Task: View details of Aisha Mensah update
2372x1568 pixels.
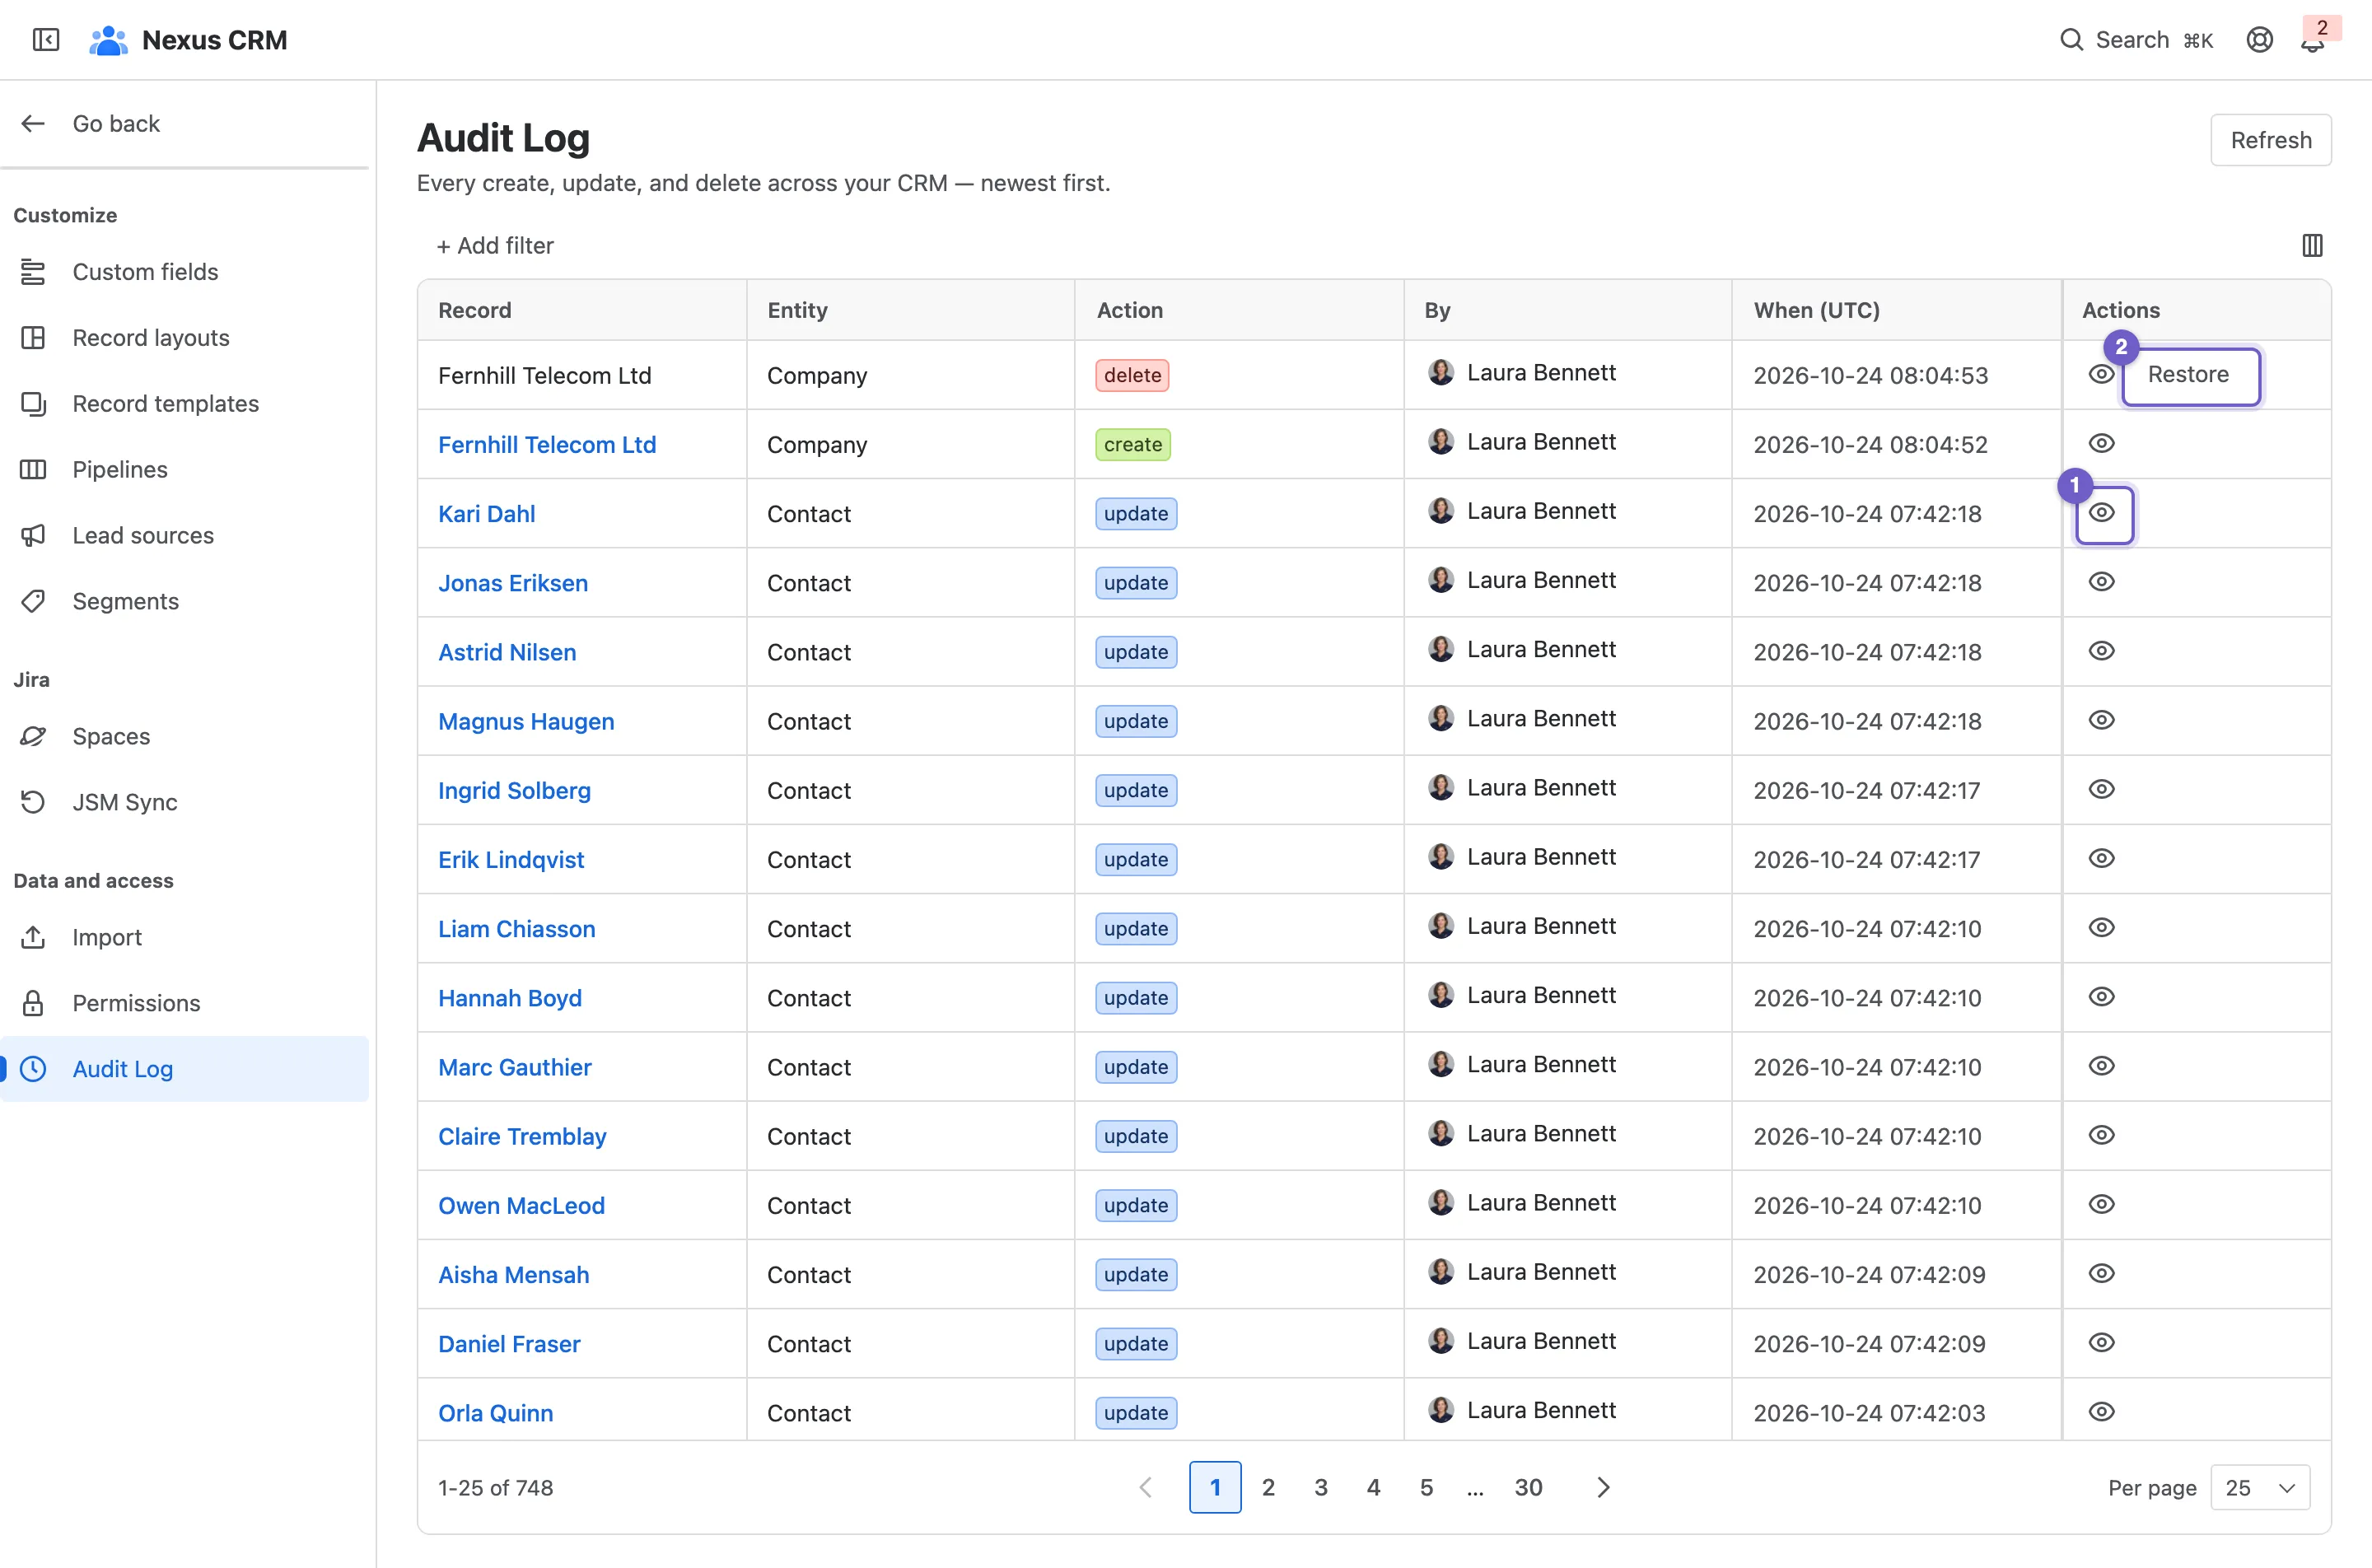Action: [x=2101, y=1273]
